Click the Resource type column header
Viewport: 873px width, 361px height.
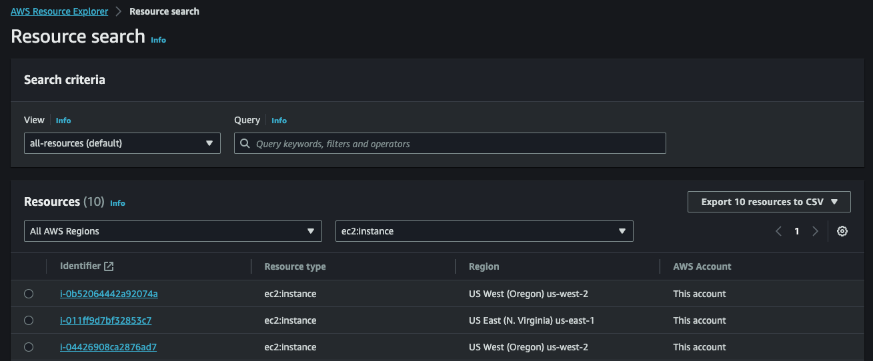click(295, 266)
